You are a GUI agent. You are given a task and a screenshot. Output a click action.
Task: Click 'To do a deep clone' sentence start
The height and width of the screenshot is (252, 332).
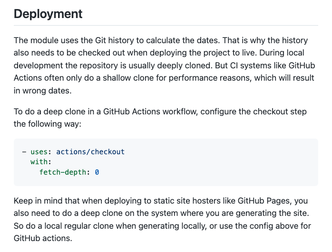click(48, 112)
